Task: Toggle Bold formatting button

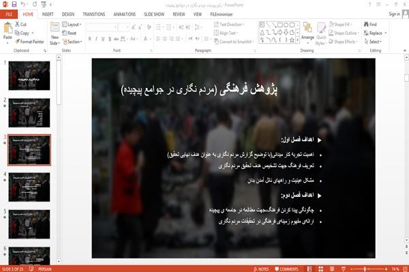Action: 89,39
